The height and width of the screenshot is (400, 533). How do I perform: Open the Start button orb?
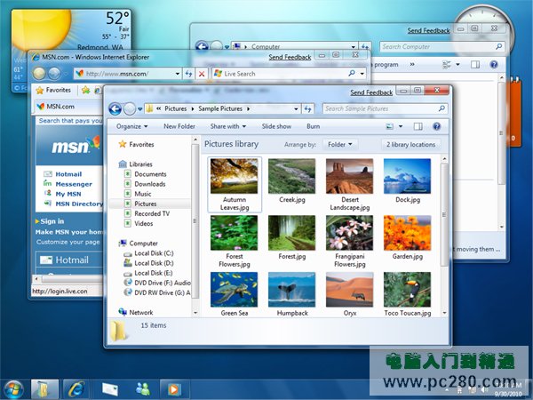(13, 389)
